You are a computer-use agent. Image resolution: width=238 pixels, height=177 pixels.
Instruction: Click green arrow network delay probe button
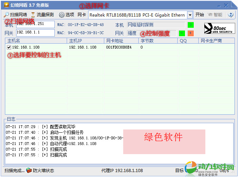[x=191, y=25]
